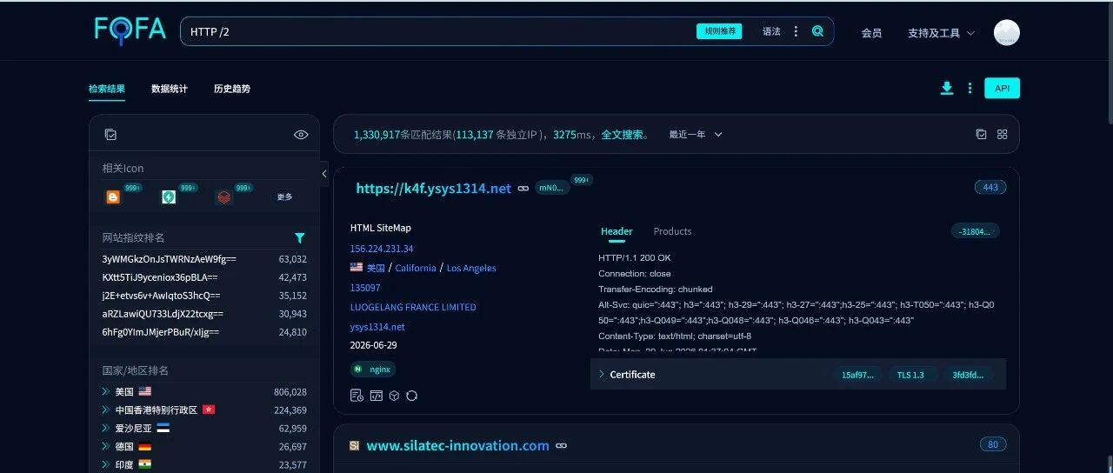Select the green lightning bolt related icon
Screen dimensions: 1113x473
point(169,197)
